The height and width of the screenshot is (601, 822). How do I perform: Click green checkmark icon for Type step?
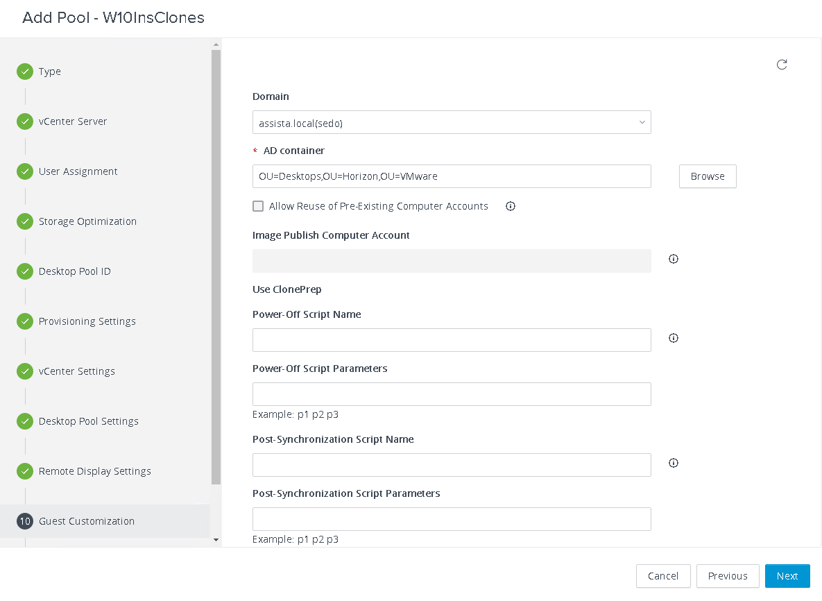pyautogui.click(x=25, y=71)
